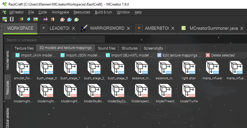Close the LEADBTOI tab
The height and width of the screenshot is (128, 247).
point(73,28)
